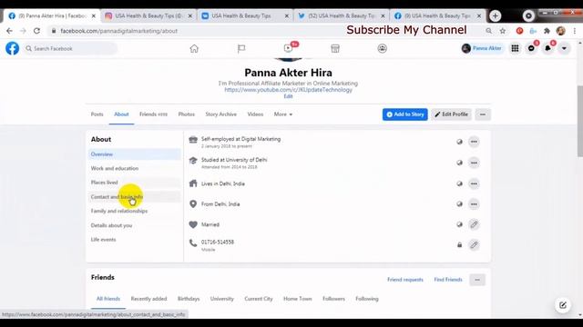Viewport: 583px width, 327px height.
Task: Switch to the Videos tab
Action: 255,114
